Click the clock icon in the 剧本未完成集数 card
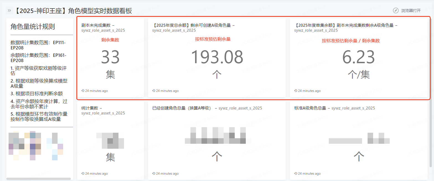The width and height of the screenshot is (434, 181). [83, 91]
